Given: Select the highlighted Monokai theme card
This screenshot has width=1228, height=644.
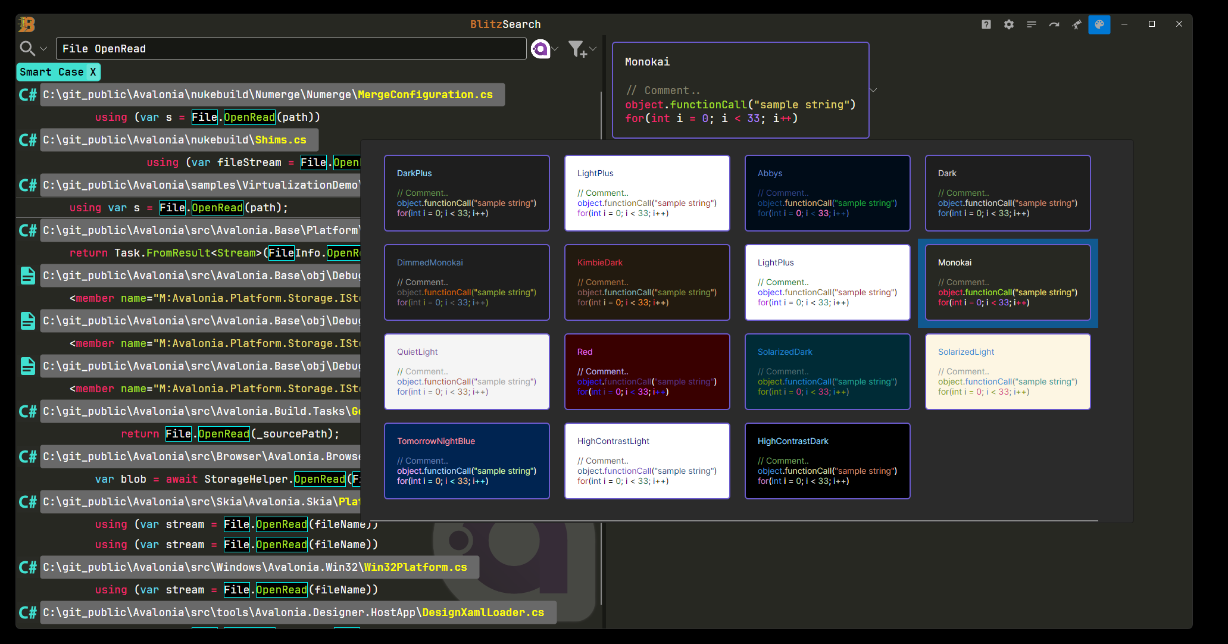Looking at the screenshot, I should (x=1008, y=282).
